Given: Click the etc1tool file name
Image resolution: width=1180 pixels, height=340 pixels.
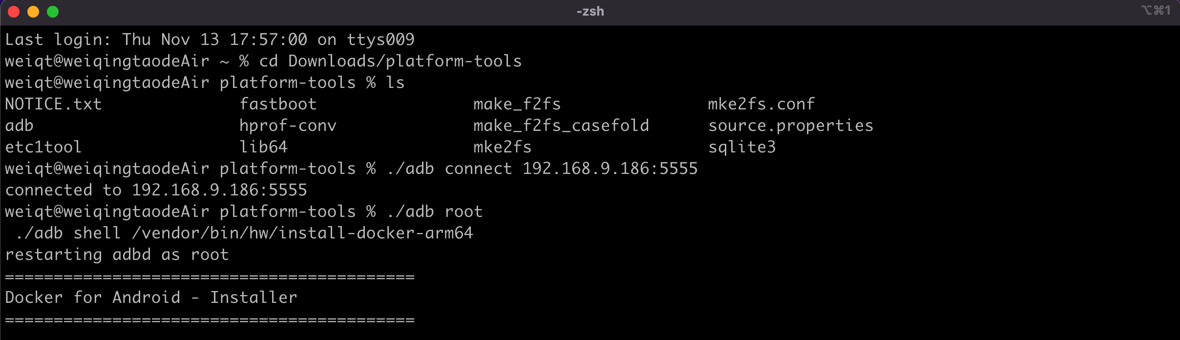Looking at the screenshot, I should pos(43,147).
